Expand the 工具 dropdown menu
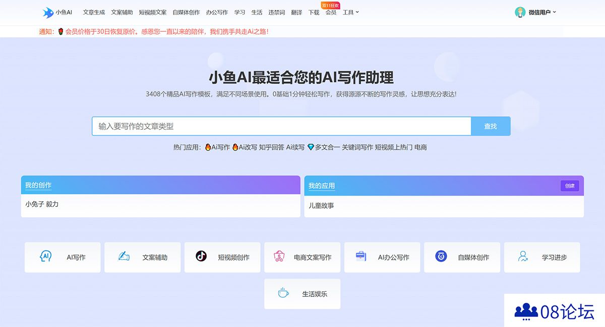 (x=350, y=13)
